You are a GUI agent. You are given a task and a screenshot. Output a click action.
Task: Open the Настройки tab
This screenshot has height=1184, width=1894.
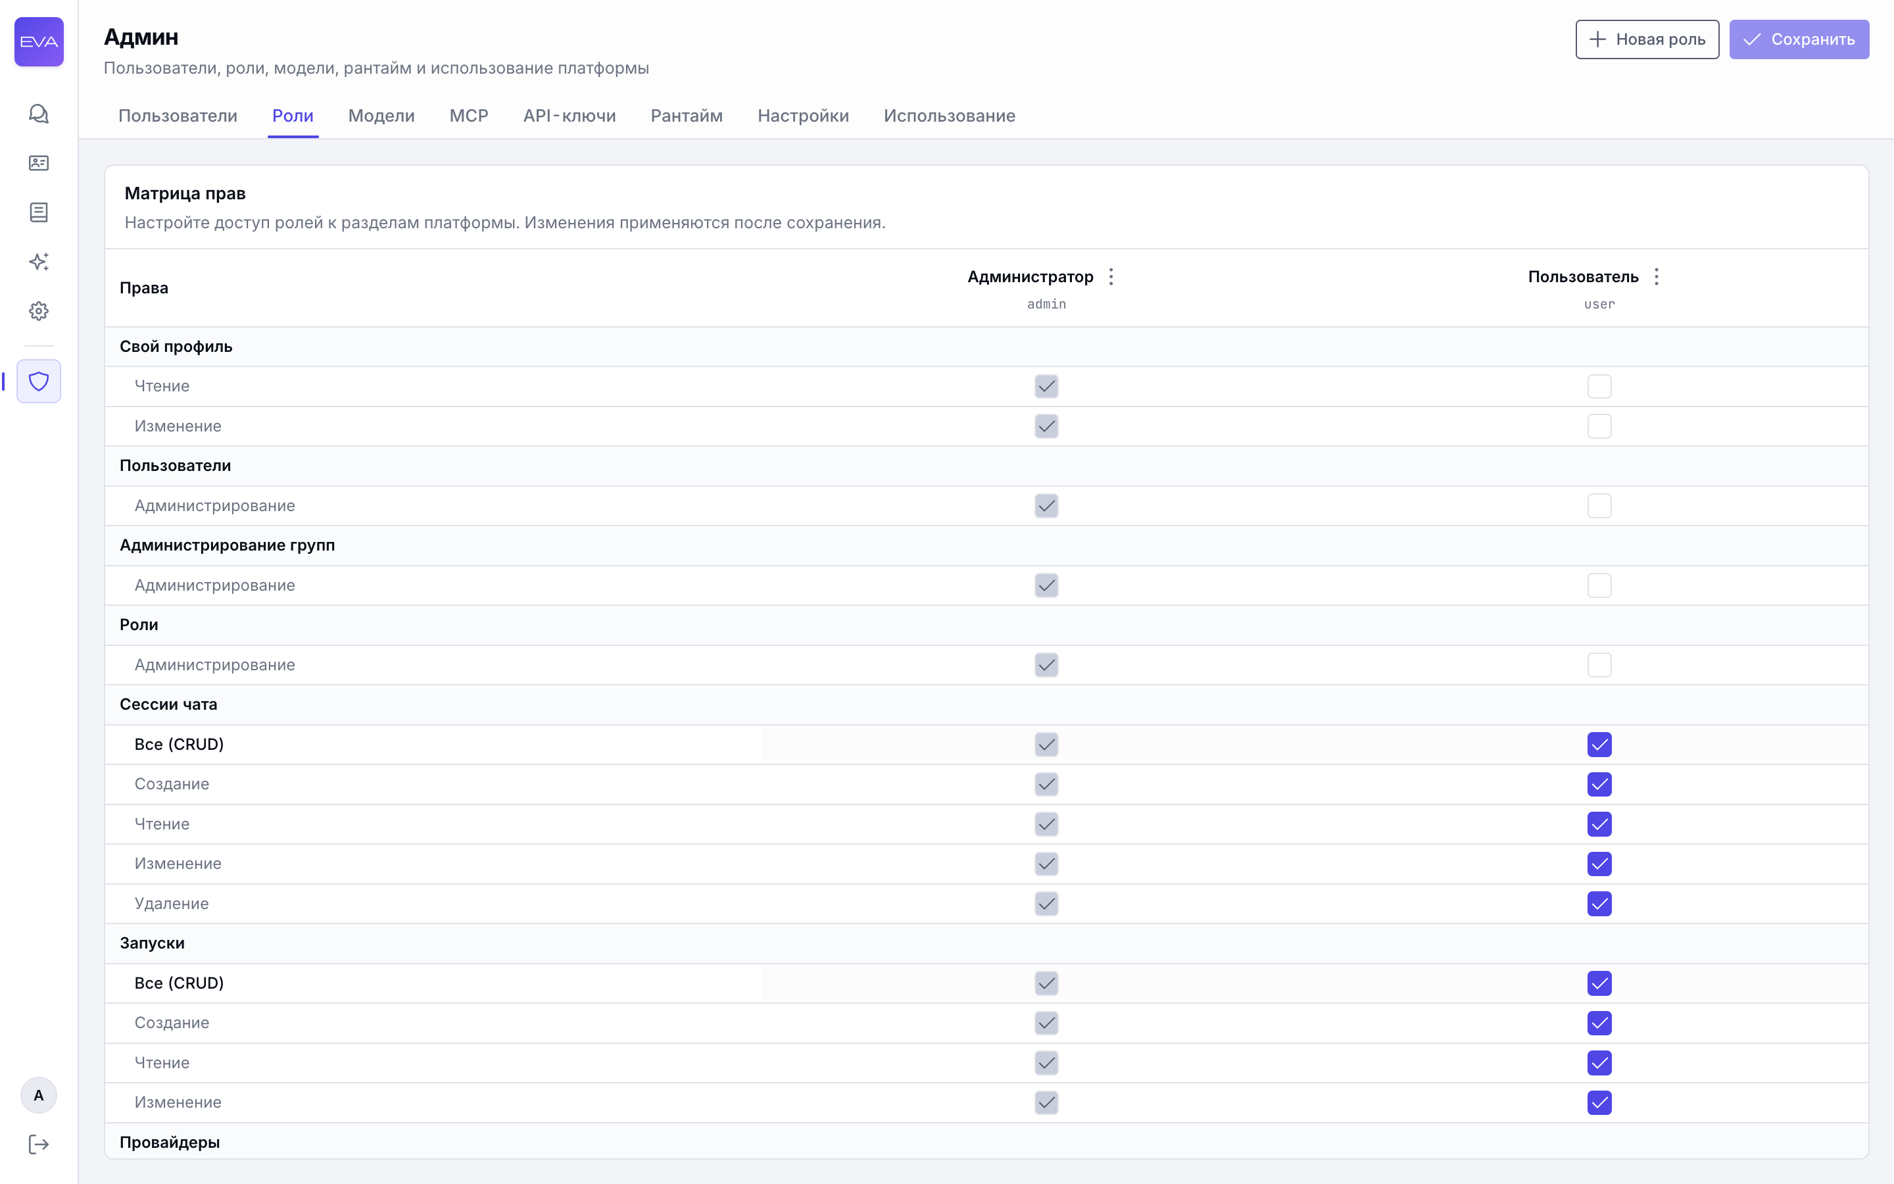pyautogui.click(x=803, y=116)
